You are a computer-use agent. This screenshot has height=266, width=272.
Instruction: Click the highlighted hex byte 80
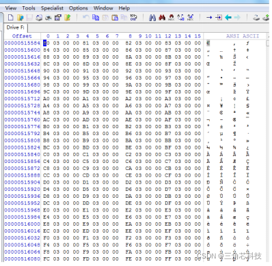point(46,43)
